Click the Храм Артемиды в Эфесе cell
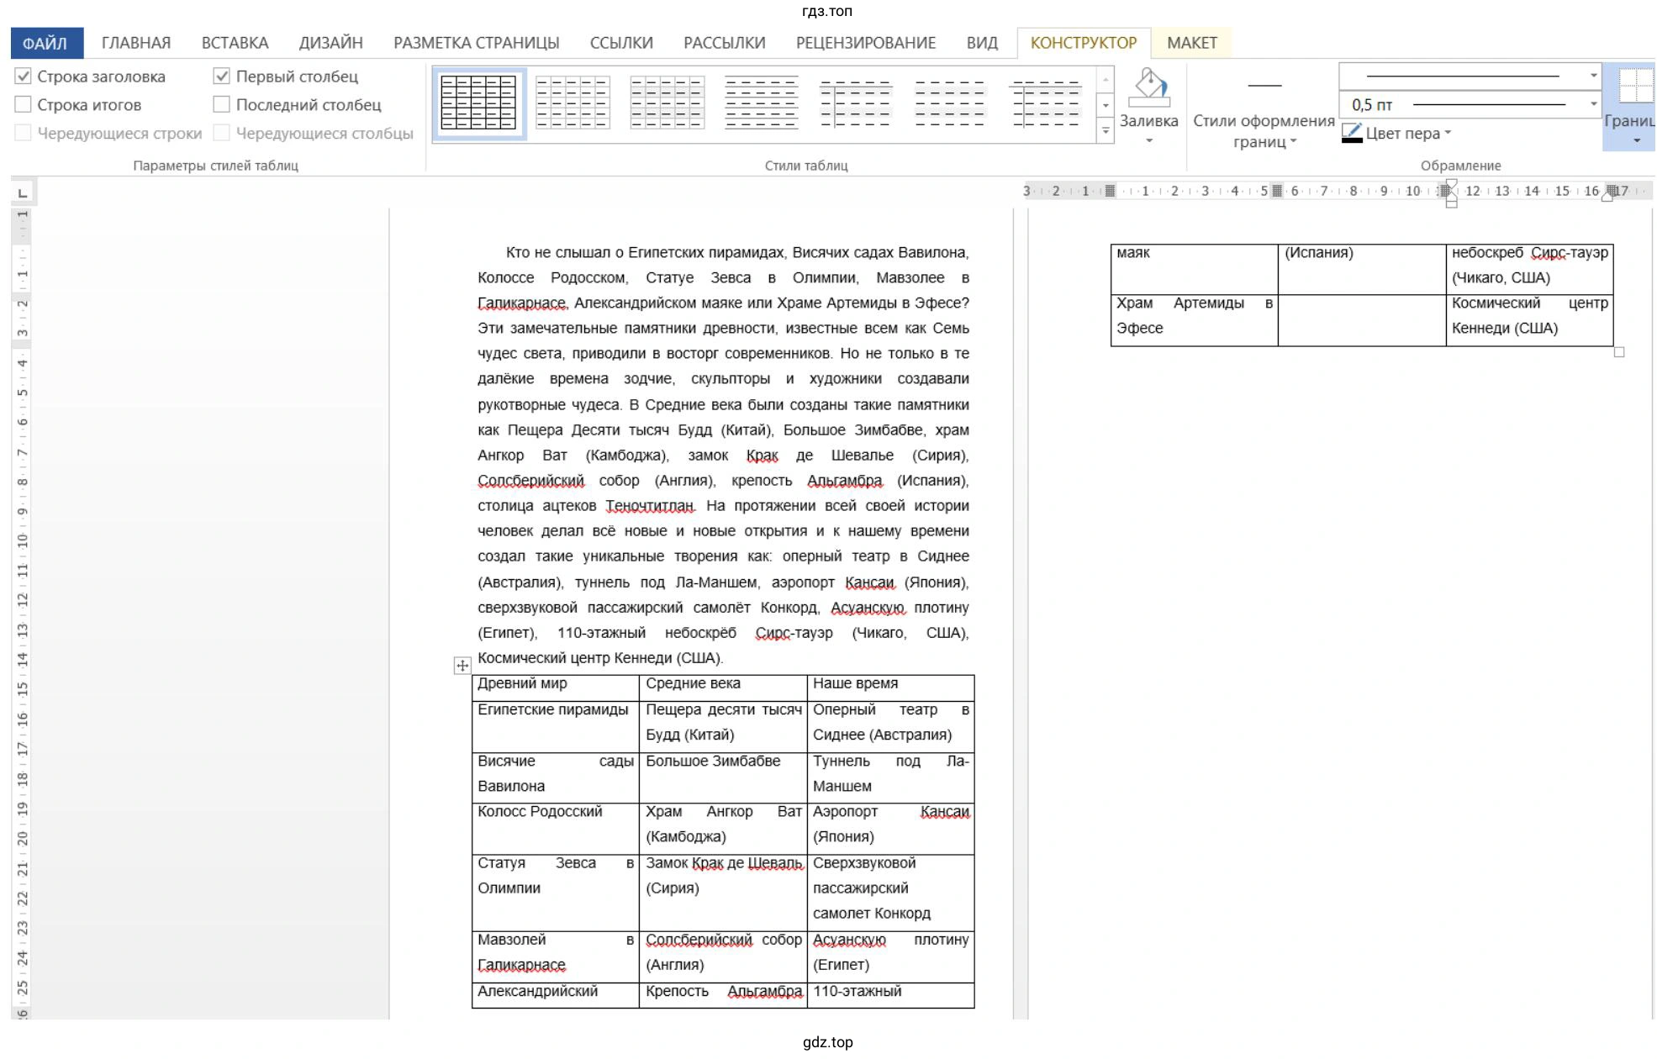Image resolution: width=1657 pixels, height=1059 pixels. [x=1194, y=319]
